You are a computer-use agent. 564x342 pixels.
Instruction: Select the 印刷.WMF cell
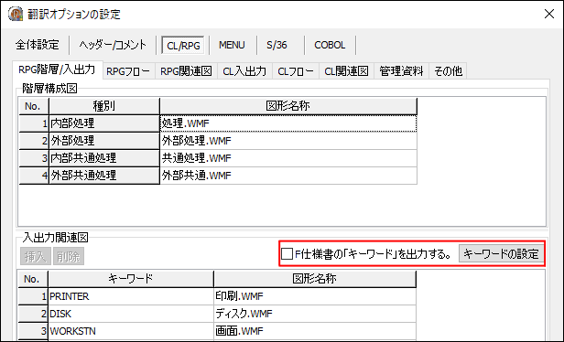tap(315, 296)
